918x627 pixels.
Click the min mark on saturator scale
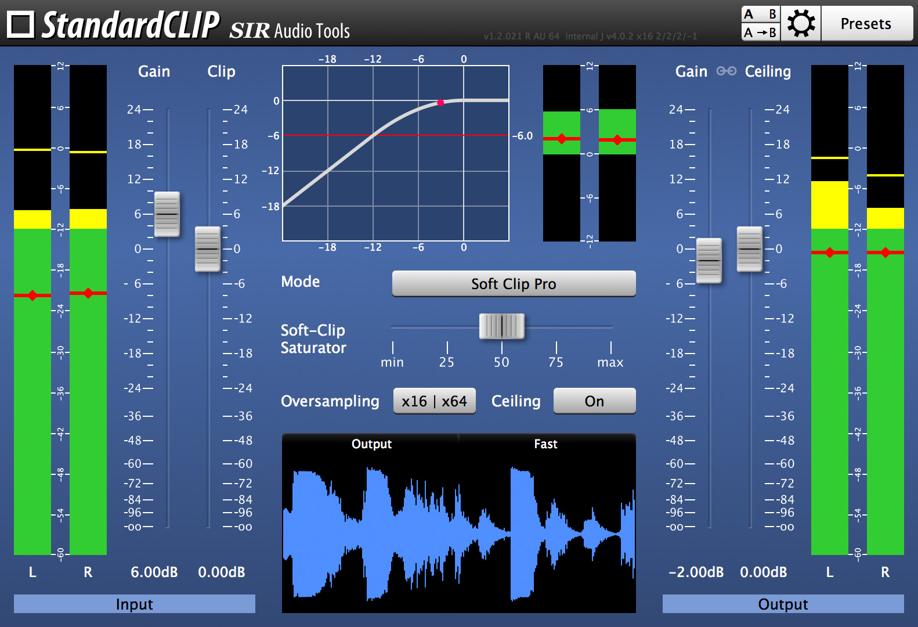point(392,362)
